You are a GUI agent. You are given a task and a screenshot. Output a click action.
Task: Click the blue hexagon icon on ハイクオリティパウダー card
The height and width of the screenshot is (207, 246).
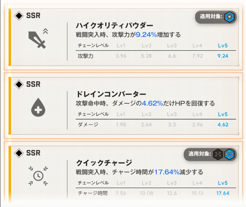tap(230, 17)
